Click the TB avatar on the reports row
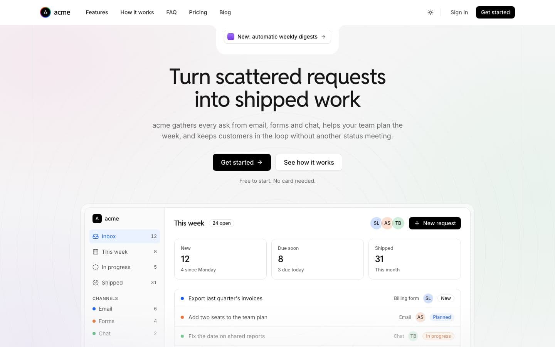This screenshot has height=347, width=555. click(x=413, y=336)
